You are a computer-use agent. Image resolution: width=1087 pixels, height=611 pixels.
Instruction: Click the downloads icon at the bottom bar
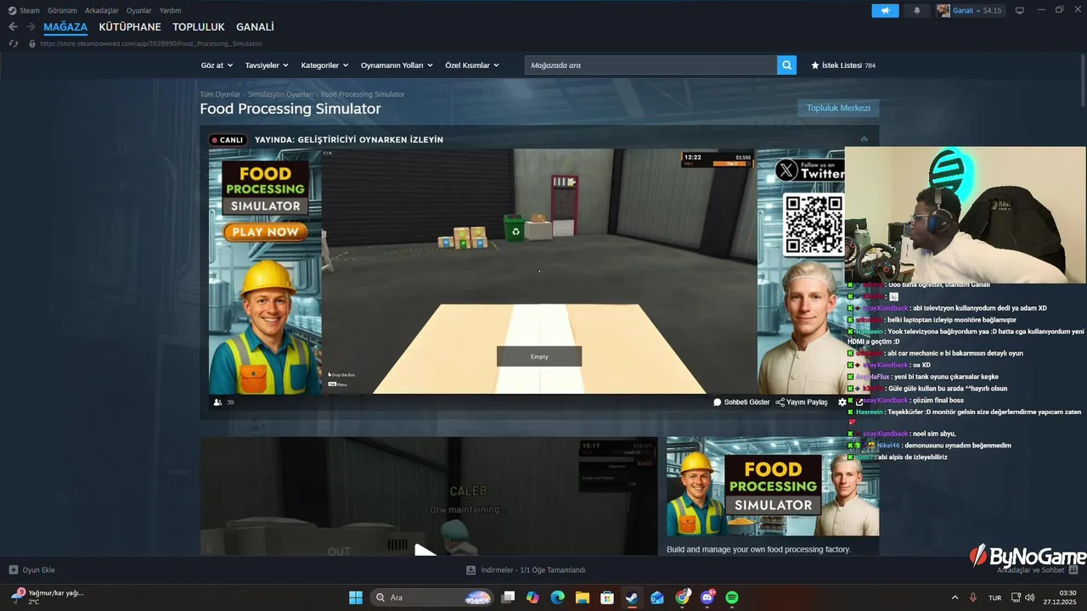470,570
